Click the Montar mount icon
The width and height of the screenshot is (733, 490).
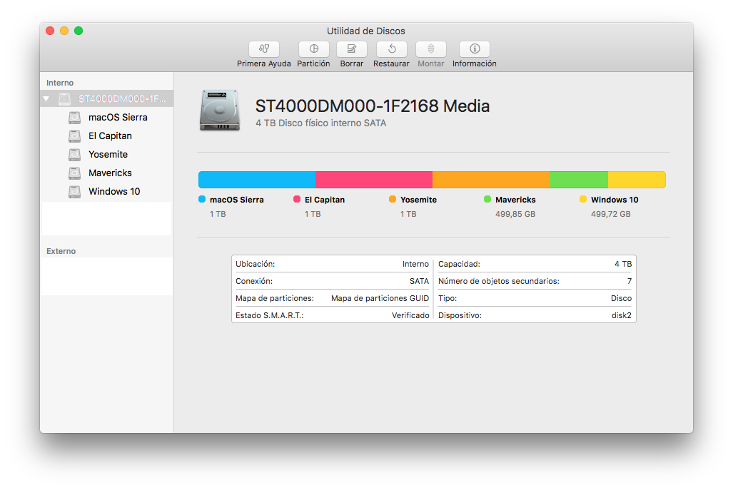pyautogui.click(x=431, y=49)
